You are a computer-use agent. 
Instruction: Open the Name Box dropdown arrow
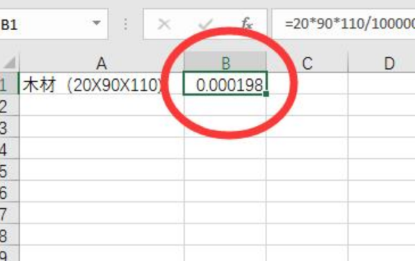[96, 23]
